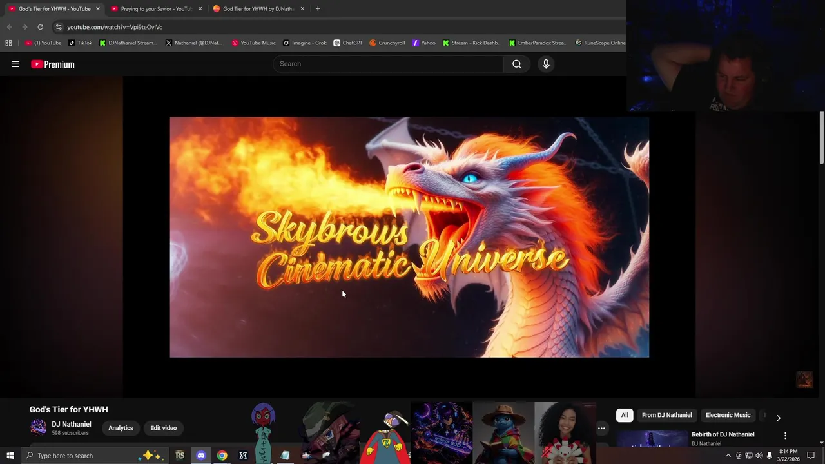Show hidden system tray icons chevron
The width and height of the screenshot is (825, 464).
click(728, 456)
